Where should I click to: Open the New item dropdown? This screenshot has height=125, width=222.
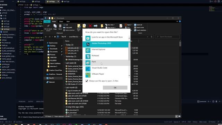click(x=110, y=25)
